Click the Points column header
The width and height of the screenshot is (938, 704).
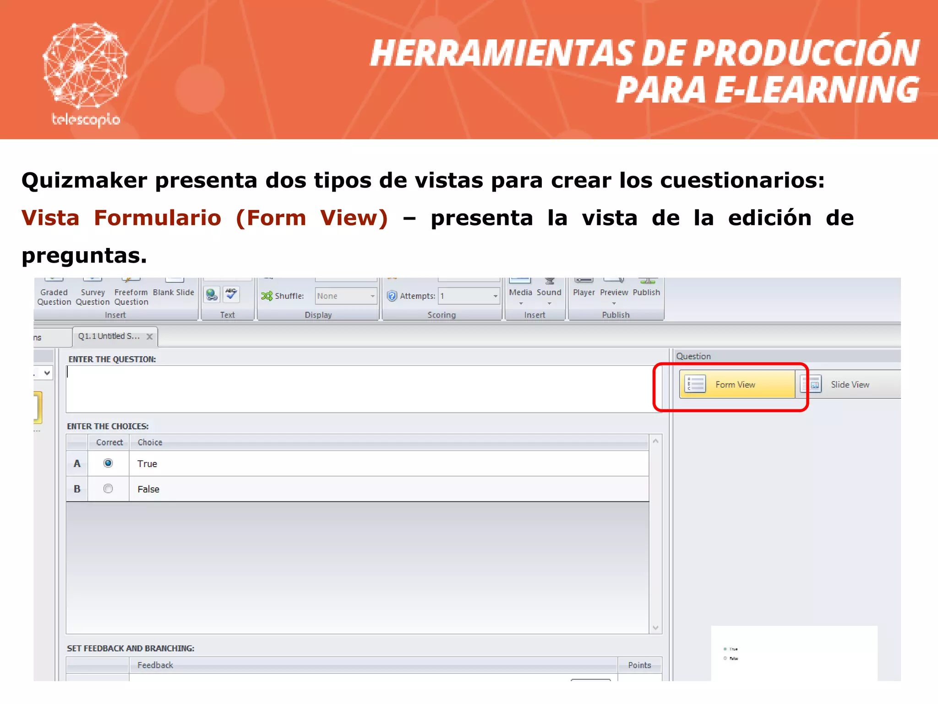tap(639, 665)
